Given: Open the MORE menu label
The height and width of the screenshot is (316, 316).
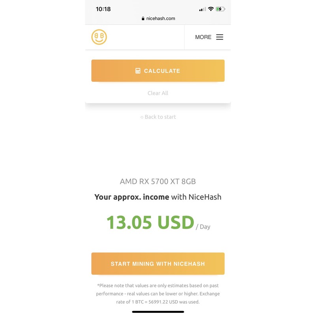Looking at the screenshot, I should coord(203,37).
